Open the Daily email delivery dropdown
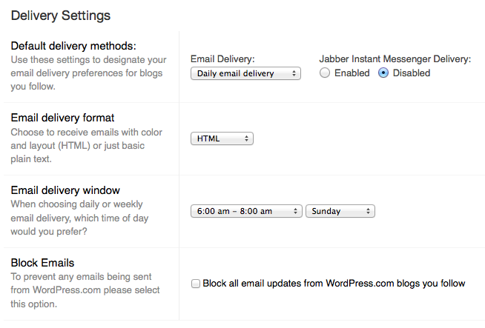485x328 pixels. (x=245, y=73)
